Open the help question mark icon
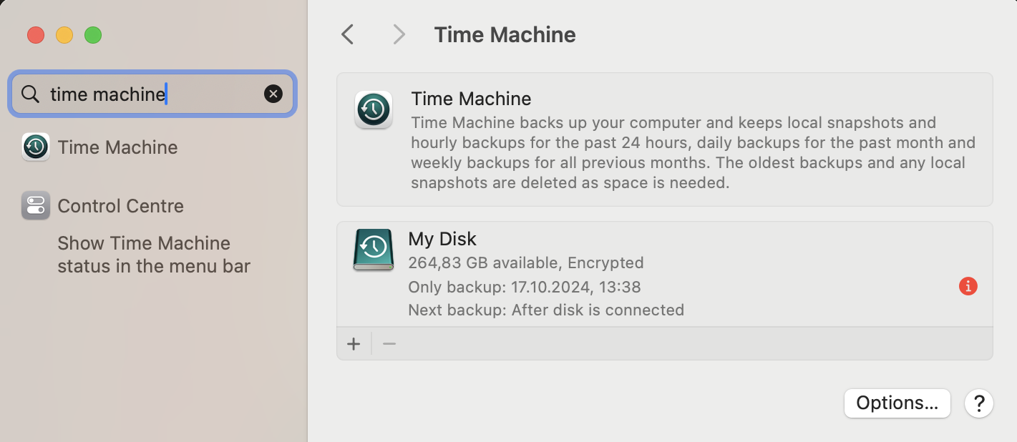This screenshot has height=442, width=1017. pyautogui.click(x=979, y=403)
